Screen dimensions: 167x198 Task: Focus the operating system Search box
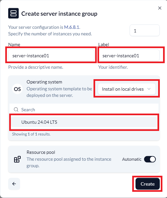click(84, 110)
